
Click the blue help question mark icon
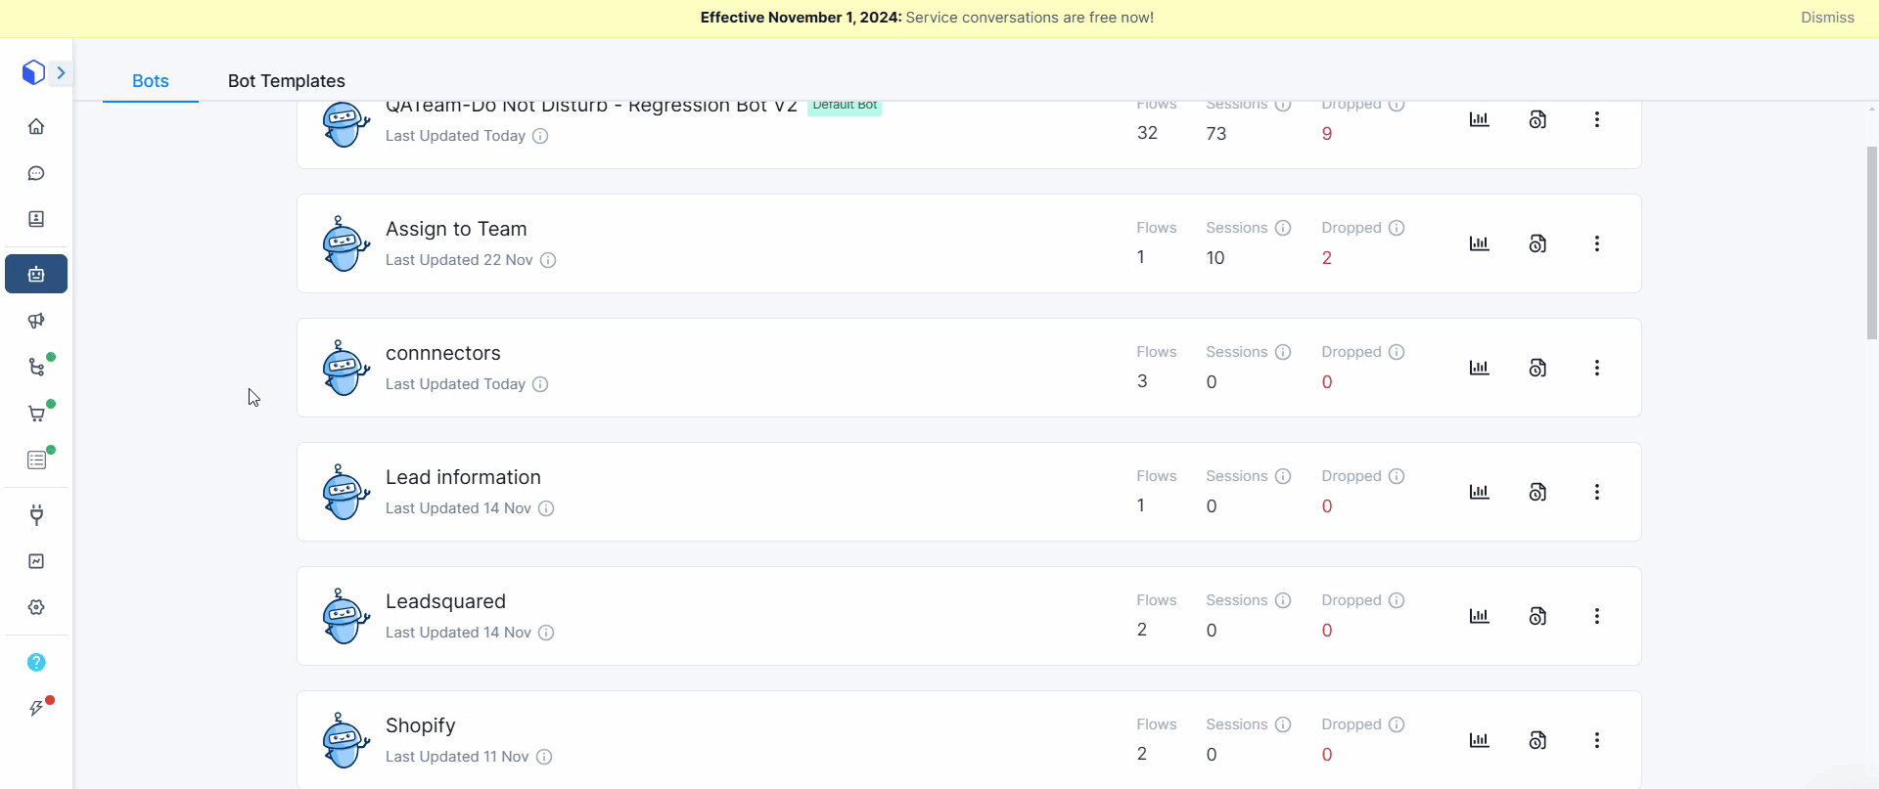pos(36,662)
